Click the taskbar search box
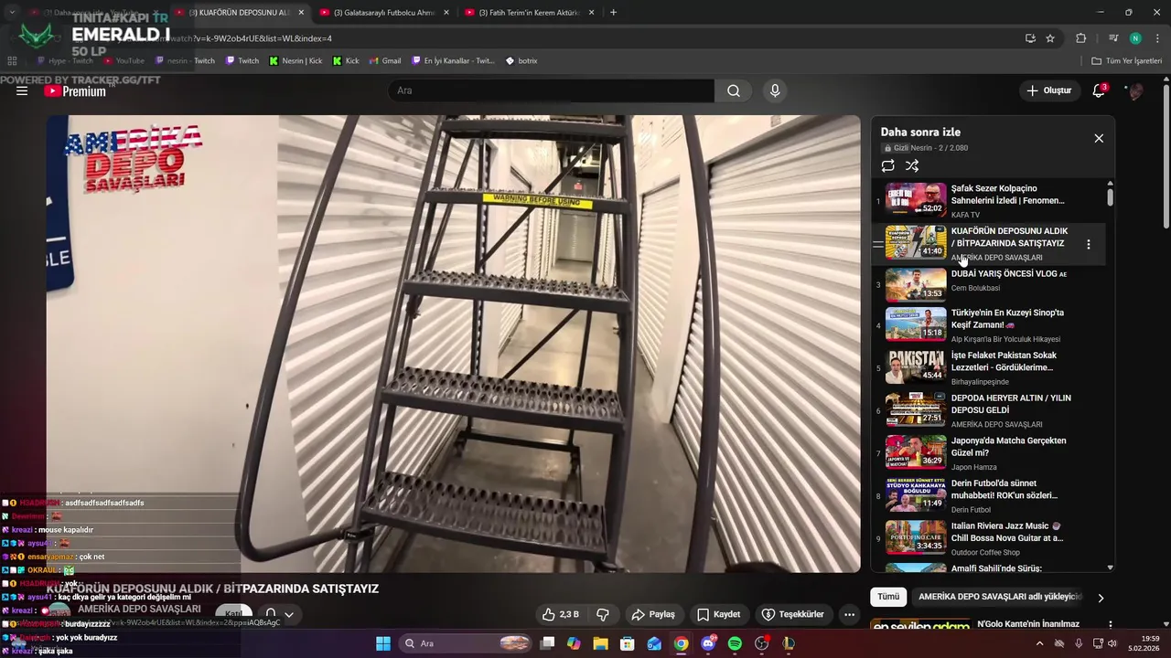This screenshot has width=1171, height=658. point(467,643)
